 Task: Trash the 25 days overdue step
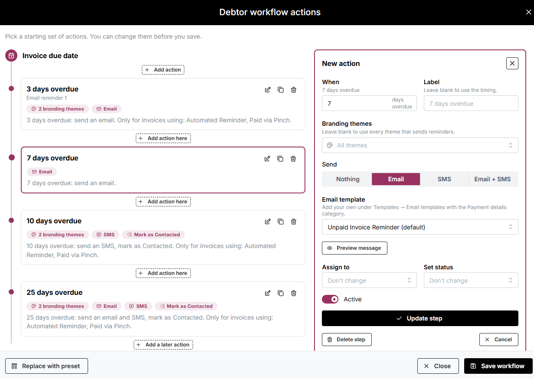tap(294, 293)
